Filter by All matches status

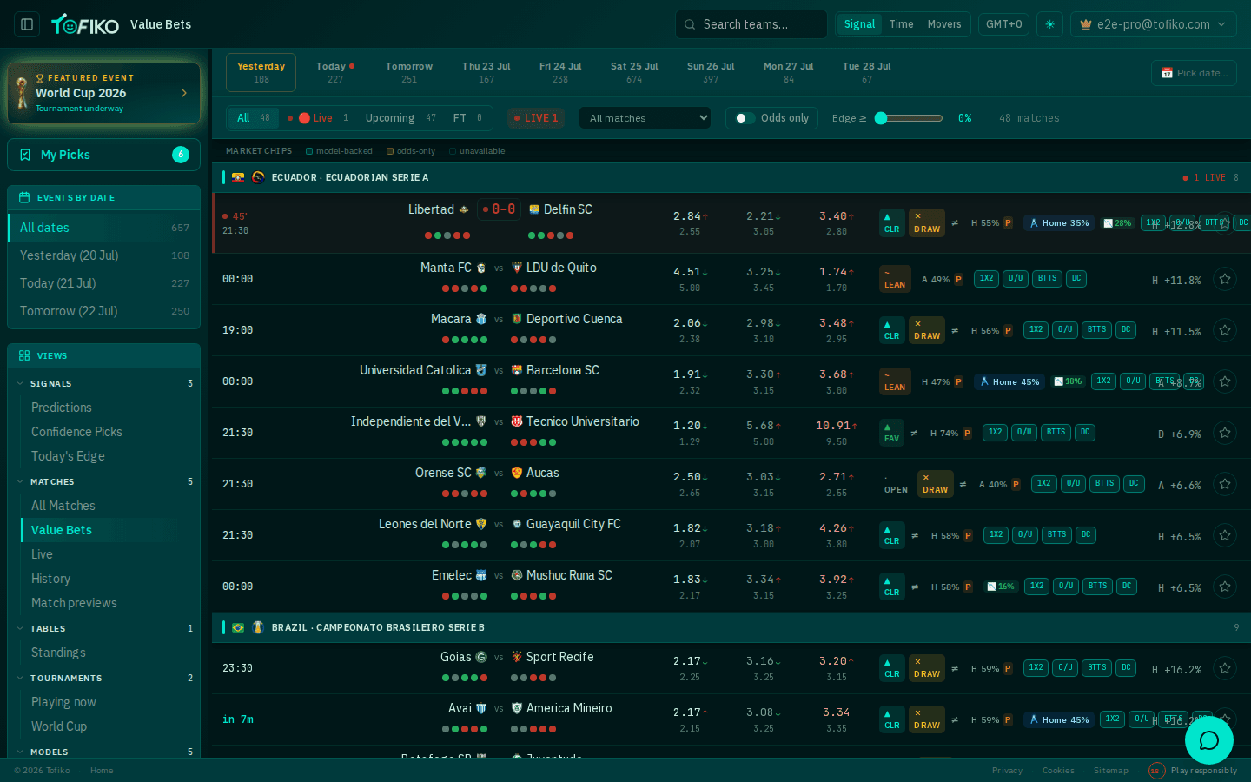pos(254,118)
